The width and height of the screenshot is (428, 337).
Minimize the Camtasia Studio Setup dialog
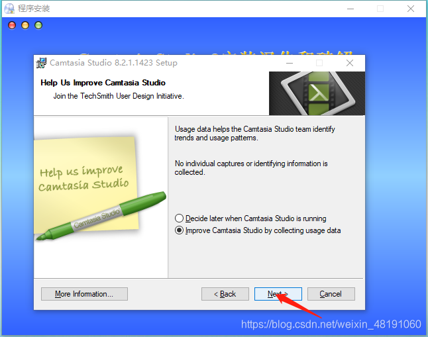pyautogui.click(x=290, y=63)
